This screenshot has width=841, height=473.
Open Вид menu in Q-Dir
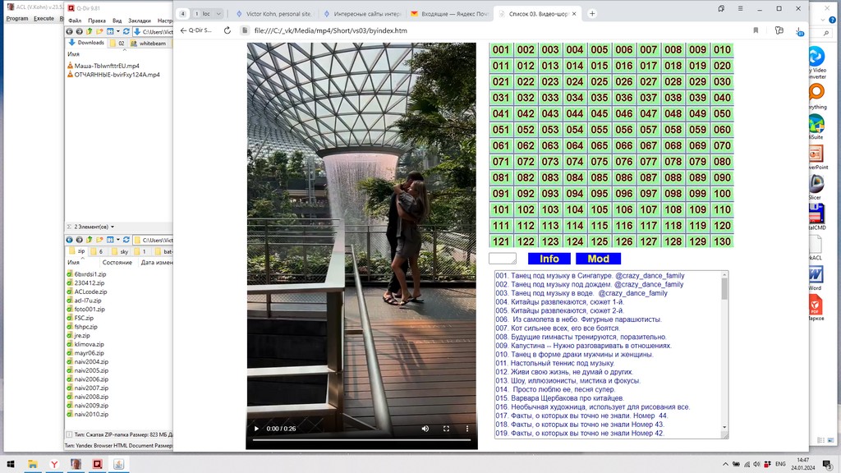coord(117,21)
